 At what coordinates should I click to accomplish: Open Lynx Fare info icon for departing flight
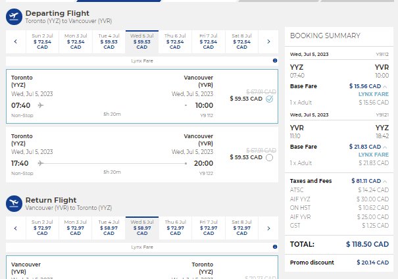click(275, 61)
